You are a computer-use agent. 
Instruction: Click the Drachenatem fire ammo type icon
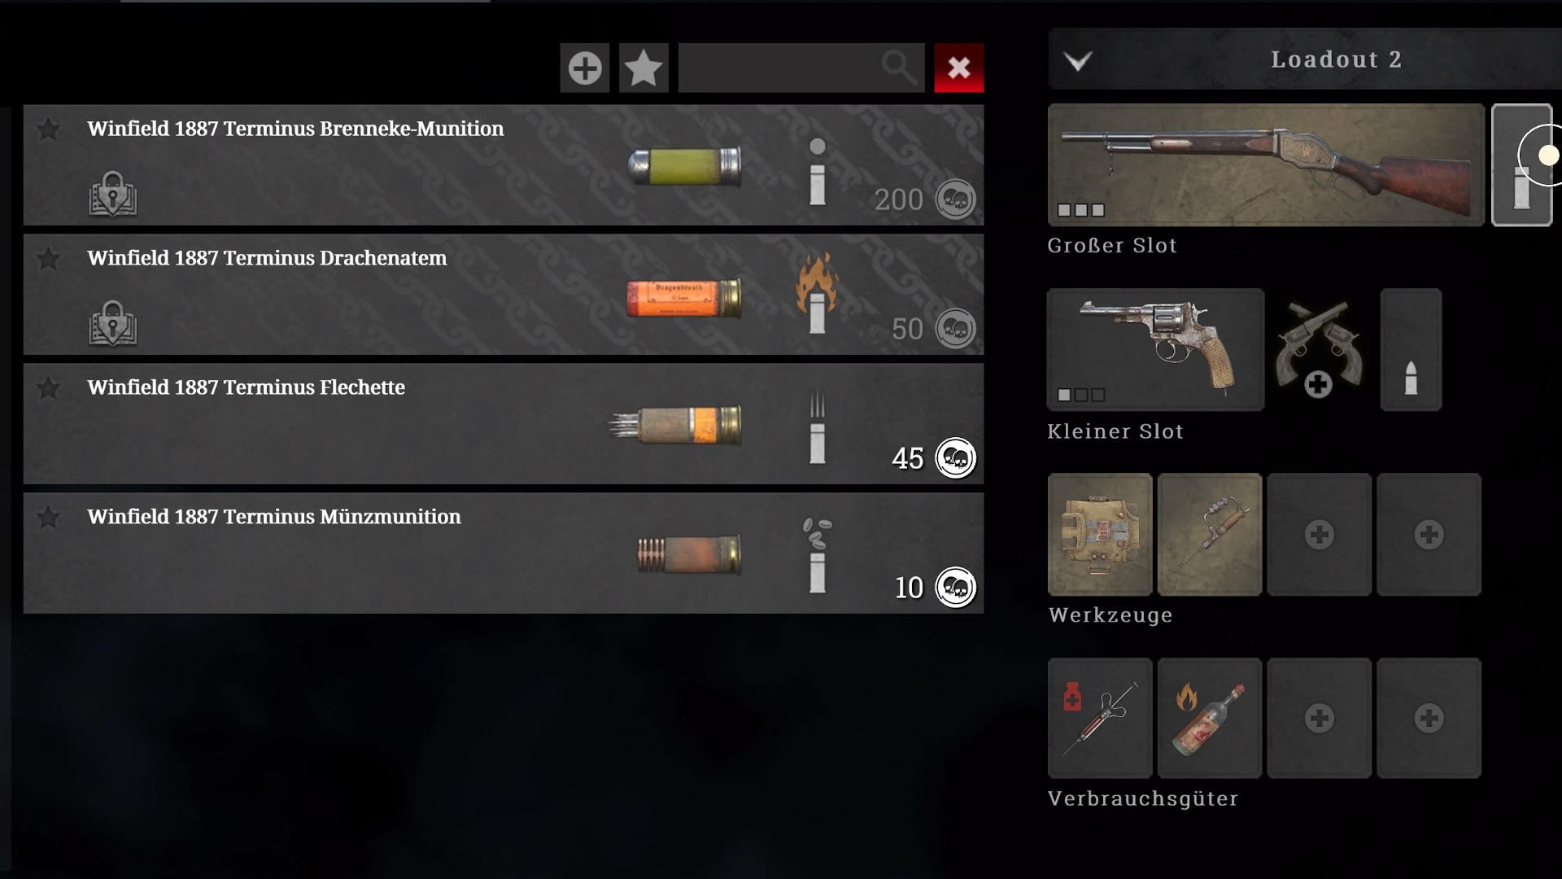tap(817, 295)
